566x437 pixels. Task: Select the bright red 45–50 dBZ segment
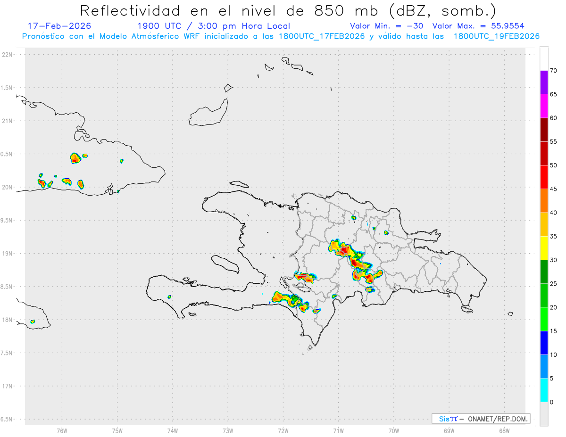[x=544, y=177]
